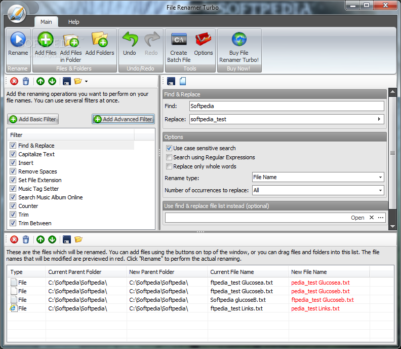Click the Type column header
The height and width of the screenshot is (349, 401).
tap(26, 272)
